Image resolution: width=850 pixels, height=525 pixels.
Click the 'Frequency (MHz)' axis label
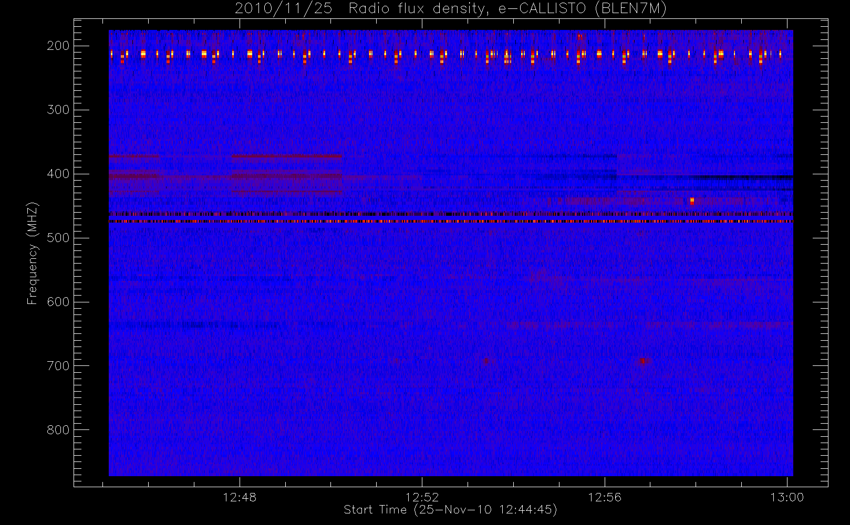coord(33,253)
